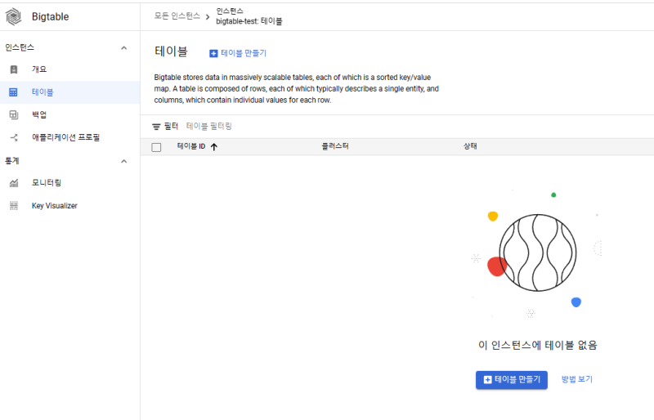Open Key Visualizer in the sidebar
Viewport: 654px width, 420px height.
point(70,206)
